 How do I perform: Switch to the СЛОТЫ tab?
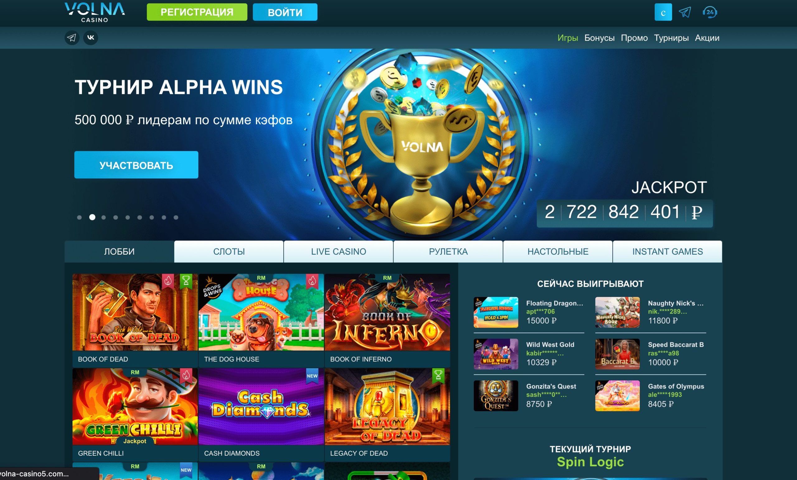tap(229, 252)
